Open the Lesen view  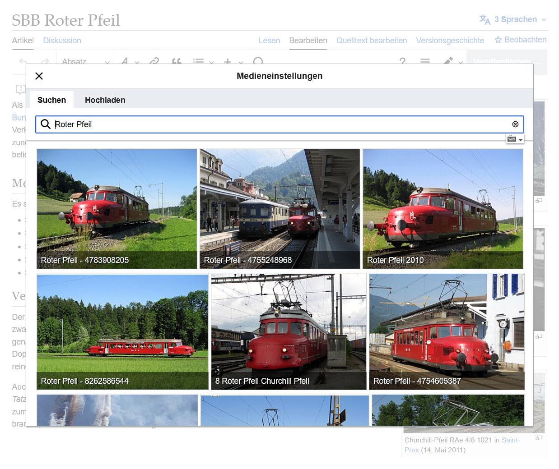click(269, 41)
